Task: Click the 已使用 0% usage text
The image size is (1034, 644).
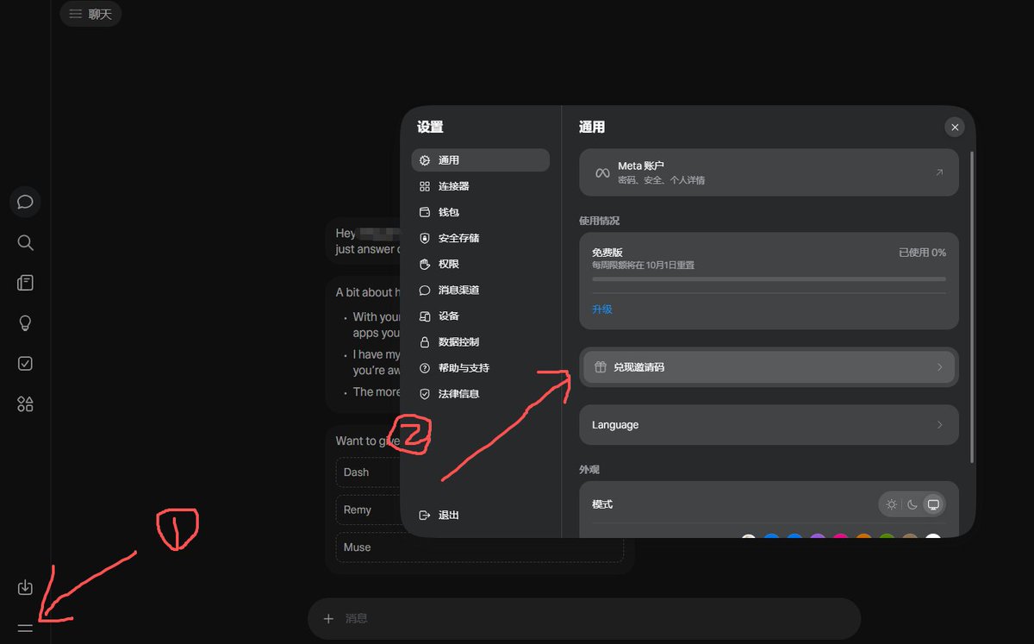Action: [922, 253]
